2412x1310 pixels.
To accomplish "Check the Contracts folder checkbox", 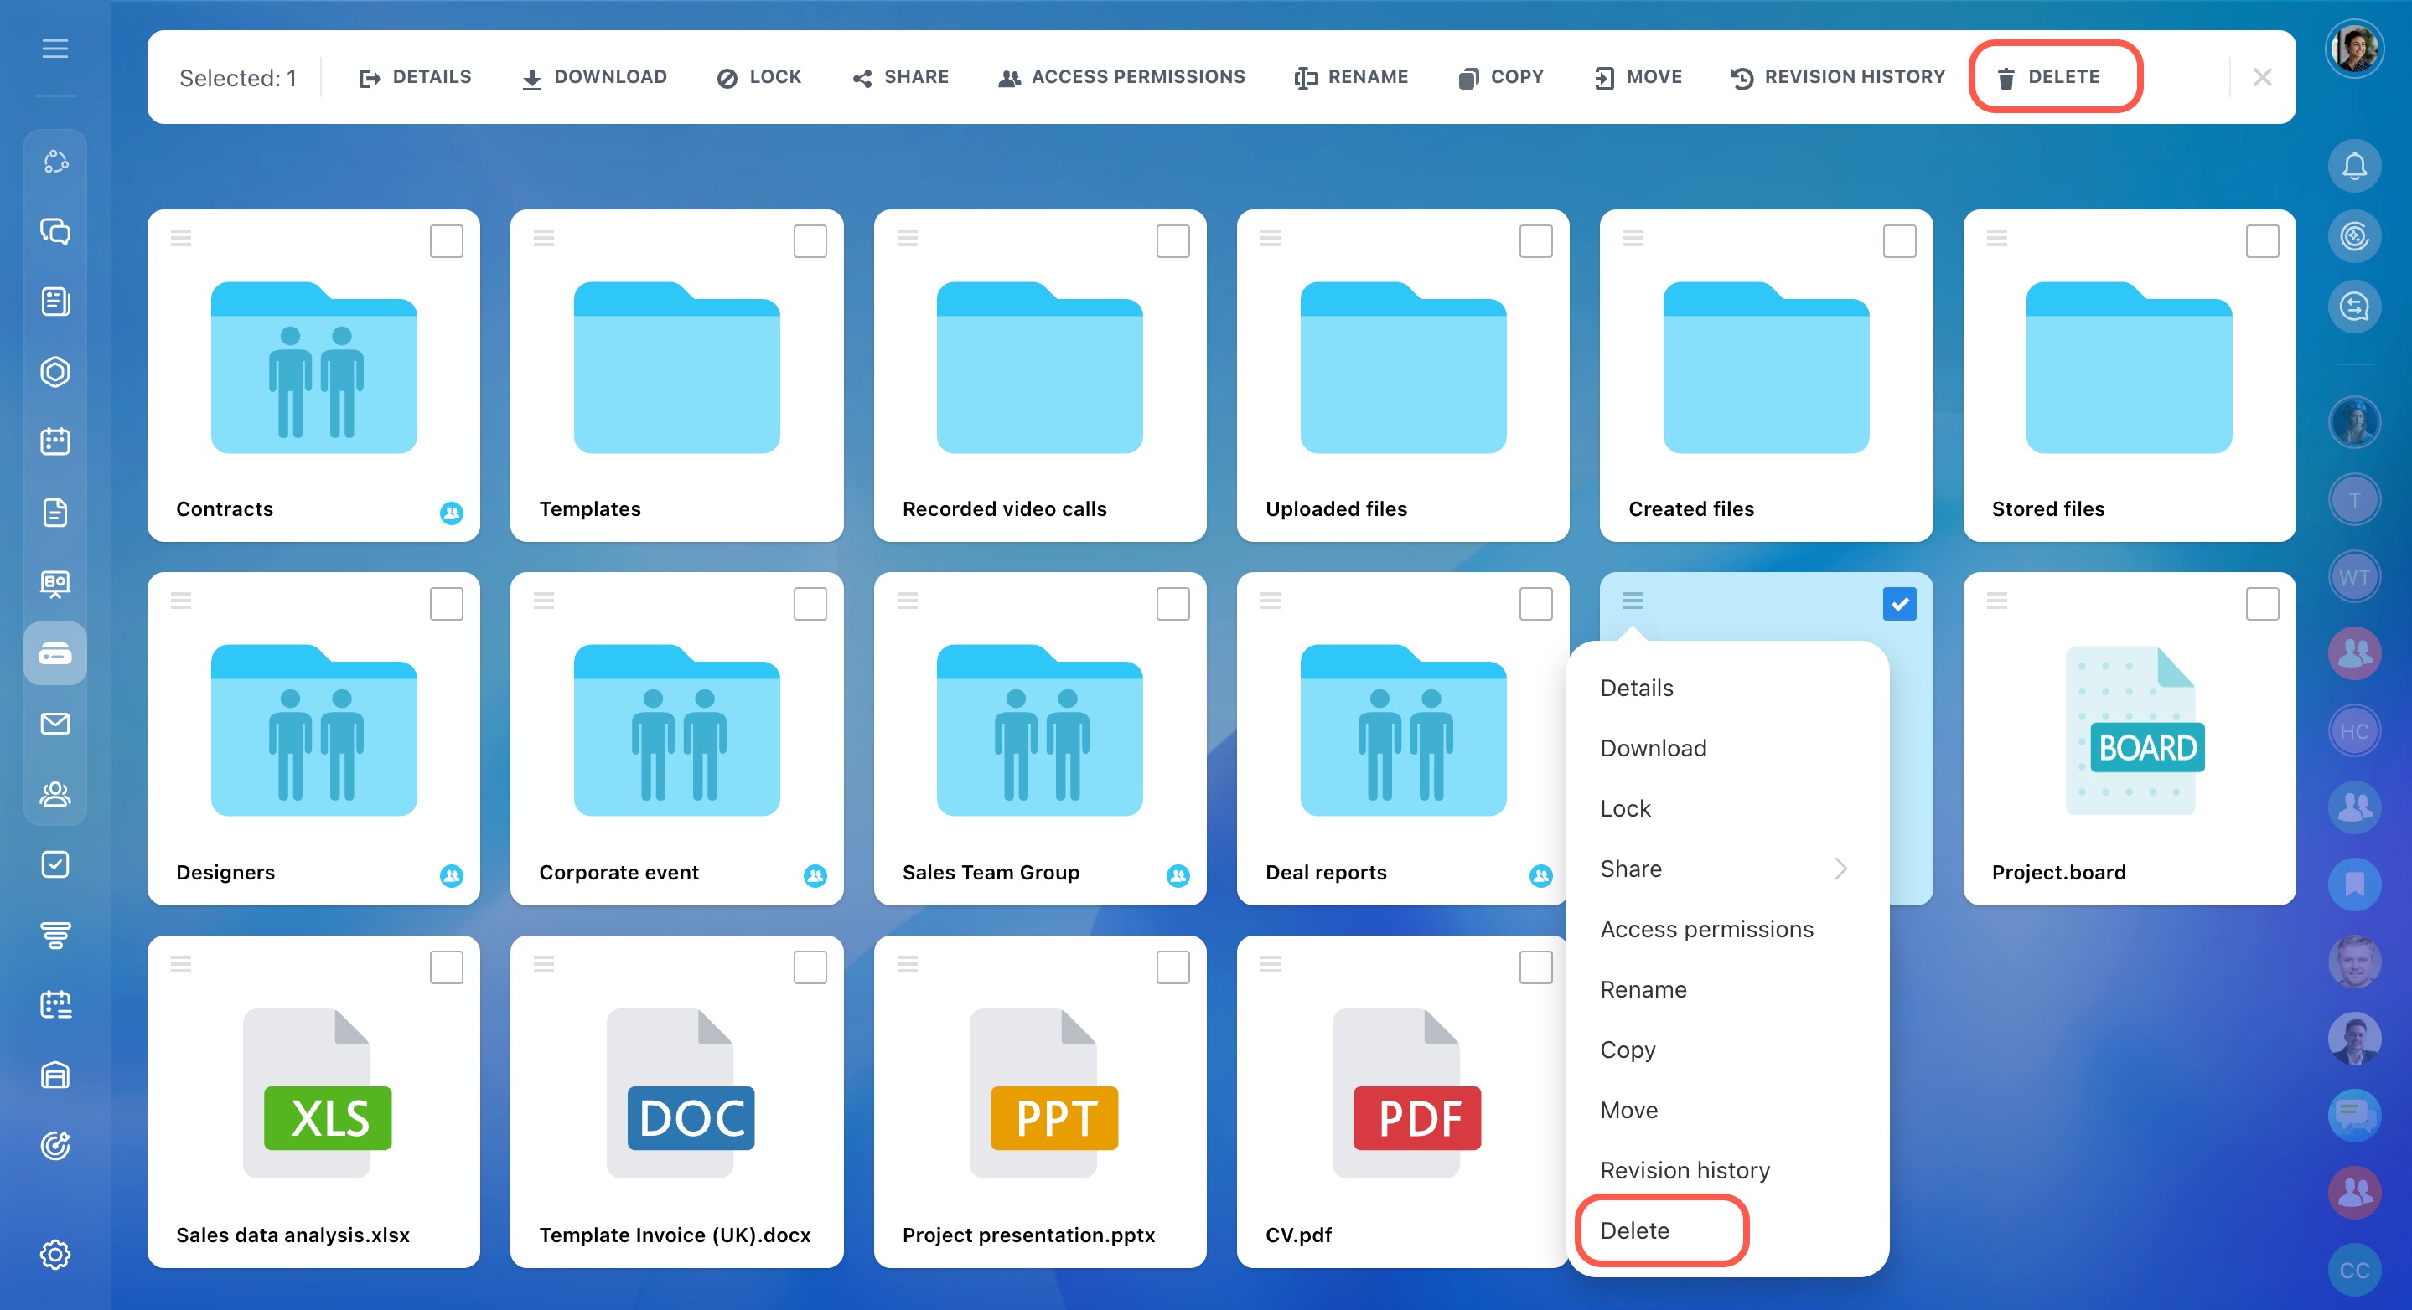I will (x=447, y=241).
